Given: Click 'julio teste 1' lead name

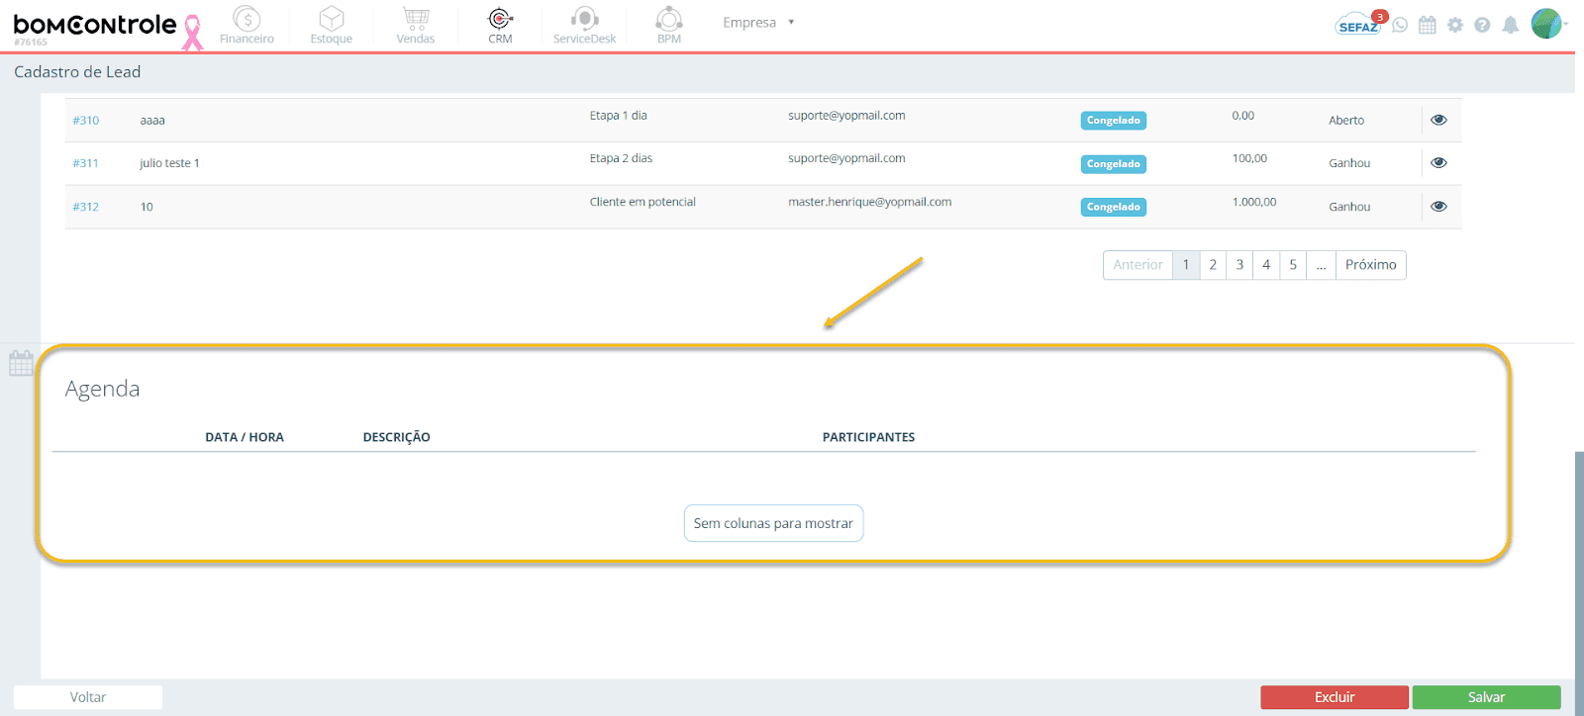Looking at the screenshot, I should [169, 163].
